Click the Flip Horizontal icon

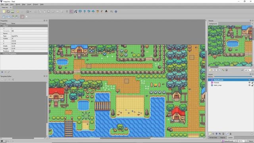[x=4, y=17]
